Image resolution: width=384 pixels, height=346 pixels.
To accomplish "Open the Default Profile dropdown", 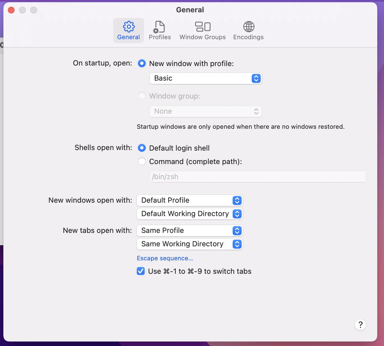I will (x=189, y=200).
